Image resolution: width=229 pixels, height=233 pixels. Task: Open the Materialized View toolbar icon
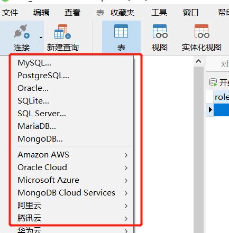click(201, 31)
